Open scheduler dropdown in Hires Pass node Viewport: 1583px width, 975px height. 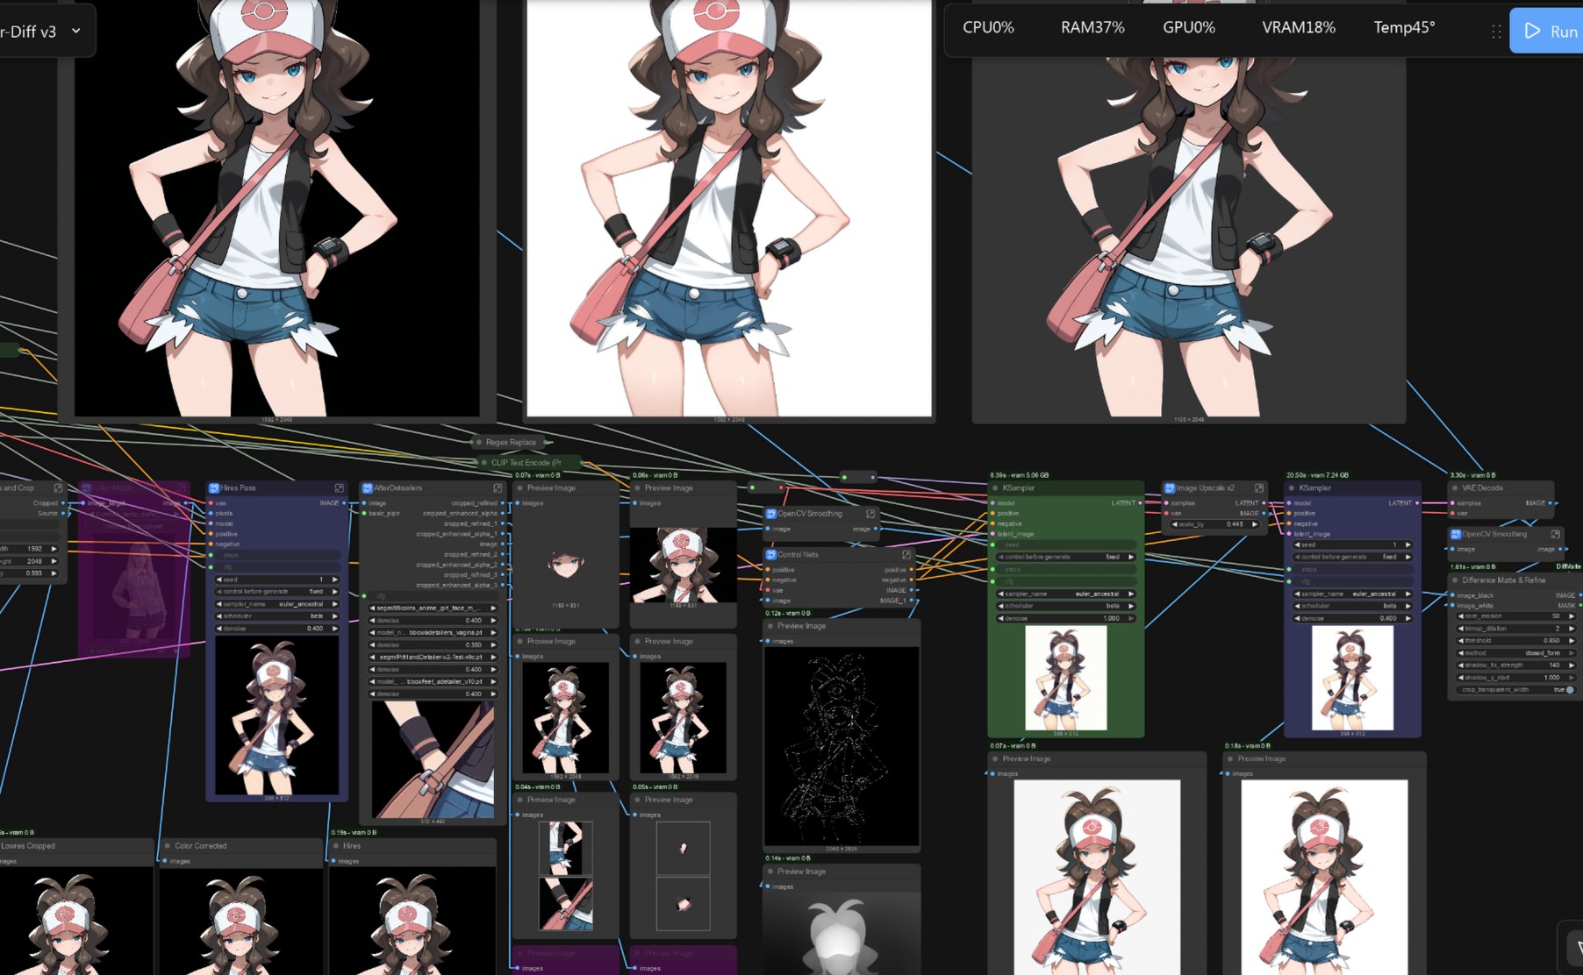coord(277,616)
